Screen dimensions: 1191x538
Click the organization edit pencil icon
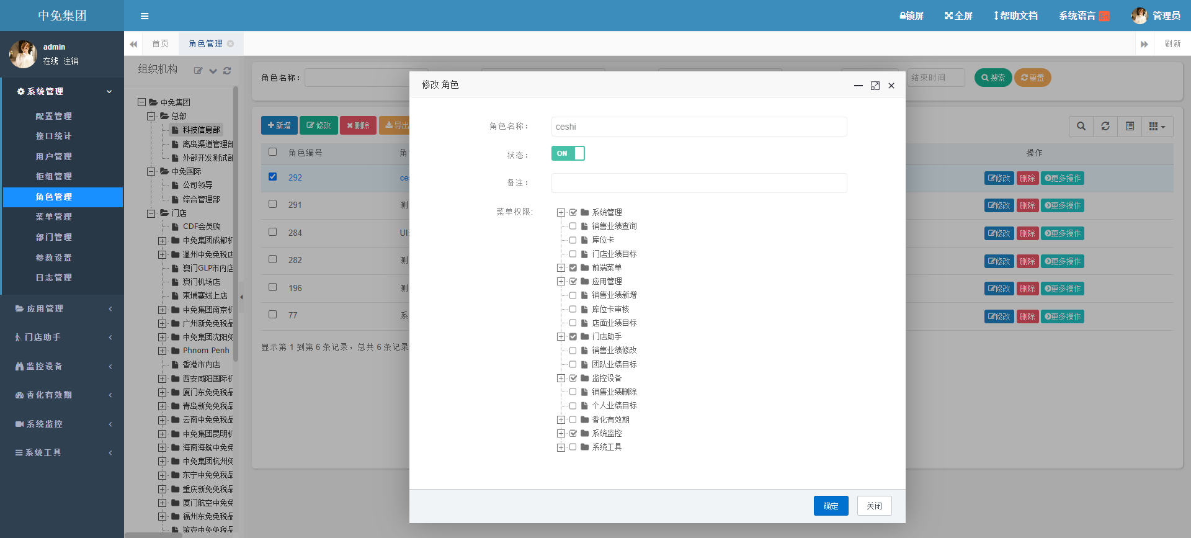click(x=198, y=71)
